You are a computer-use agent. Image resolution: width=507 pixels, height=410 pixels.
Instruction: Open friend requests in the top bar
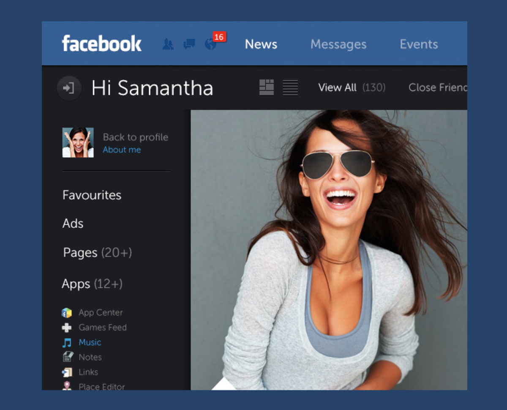pyautogui.click(x=168, y=44)
